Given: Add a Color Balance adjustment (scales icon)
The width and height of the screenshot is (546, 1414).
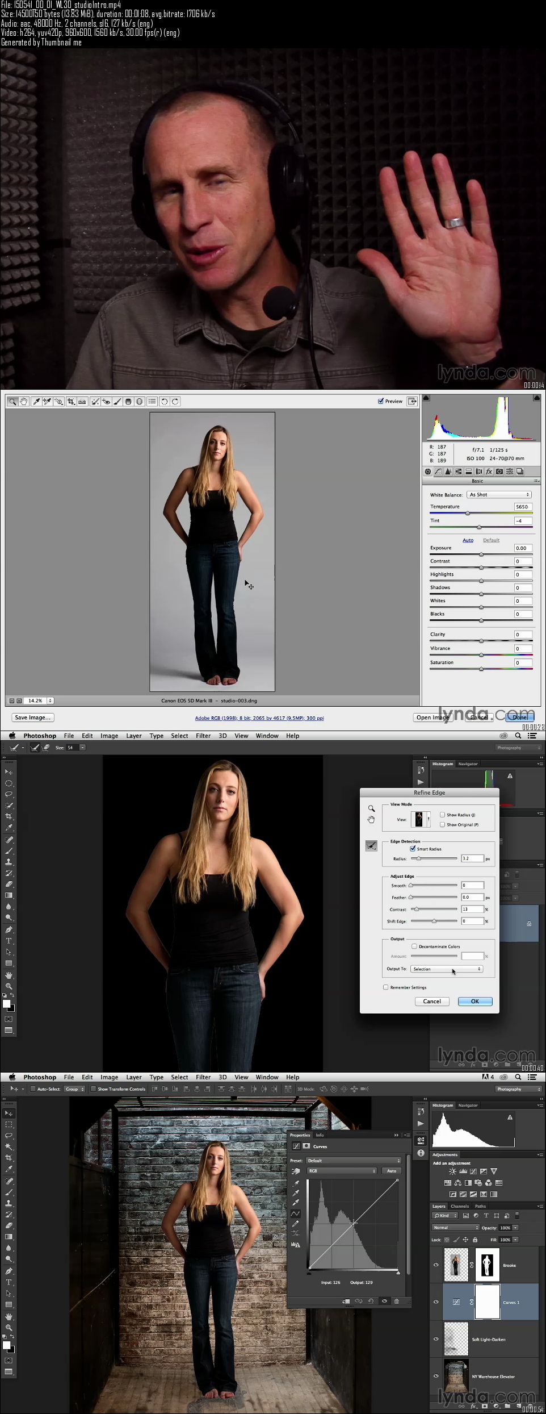Looking at the screenshot, I should tap(457, 1183).
